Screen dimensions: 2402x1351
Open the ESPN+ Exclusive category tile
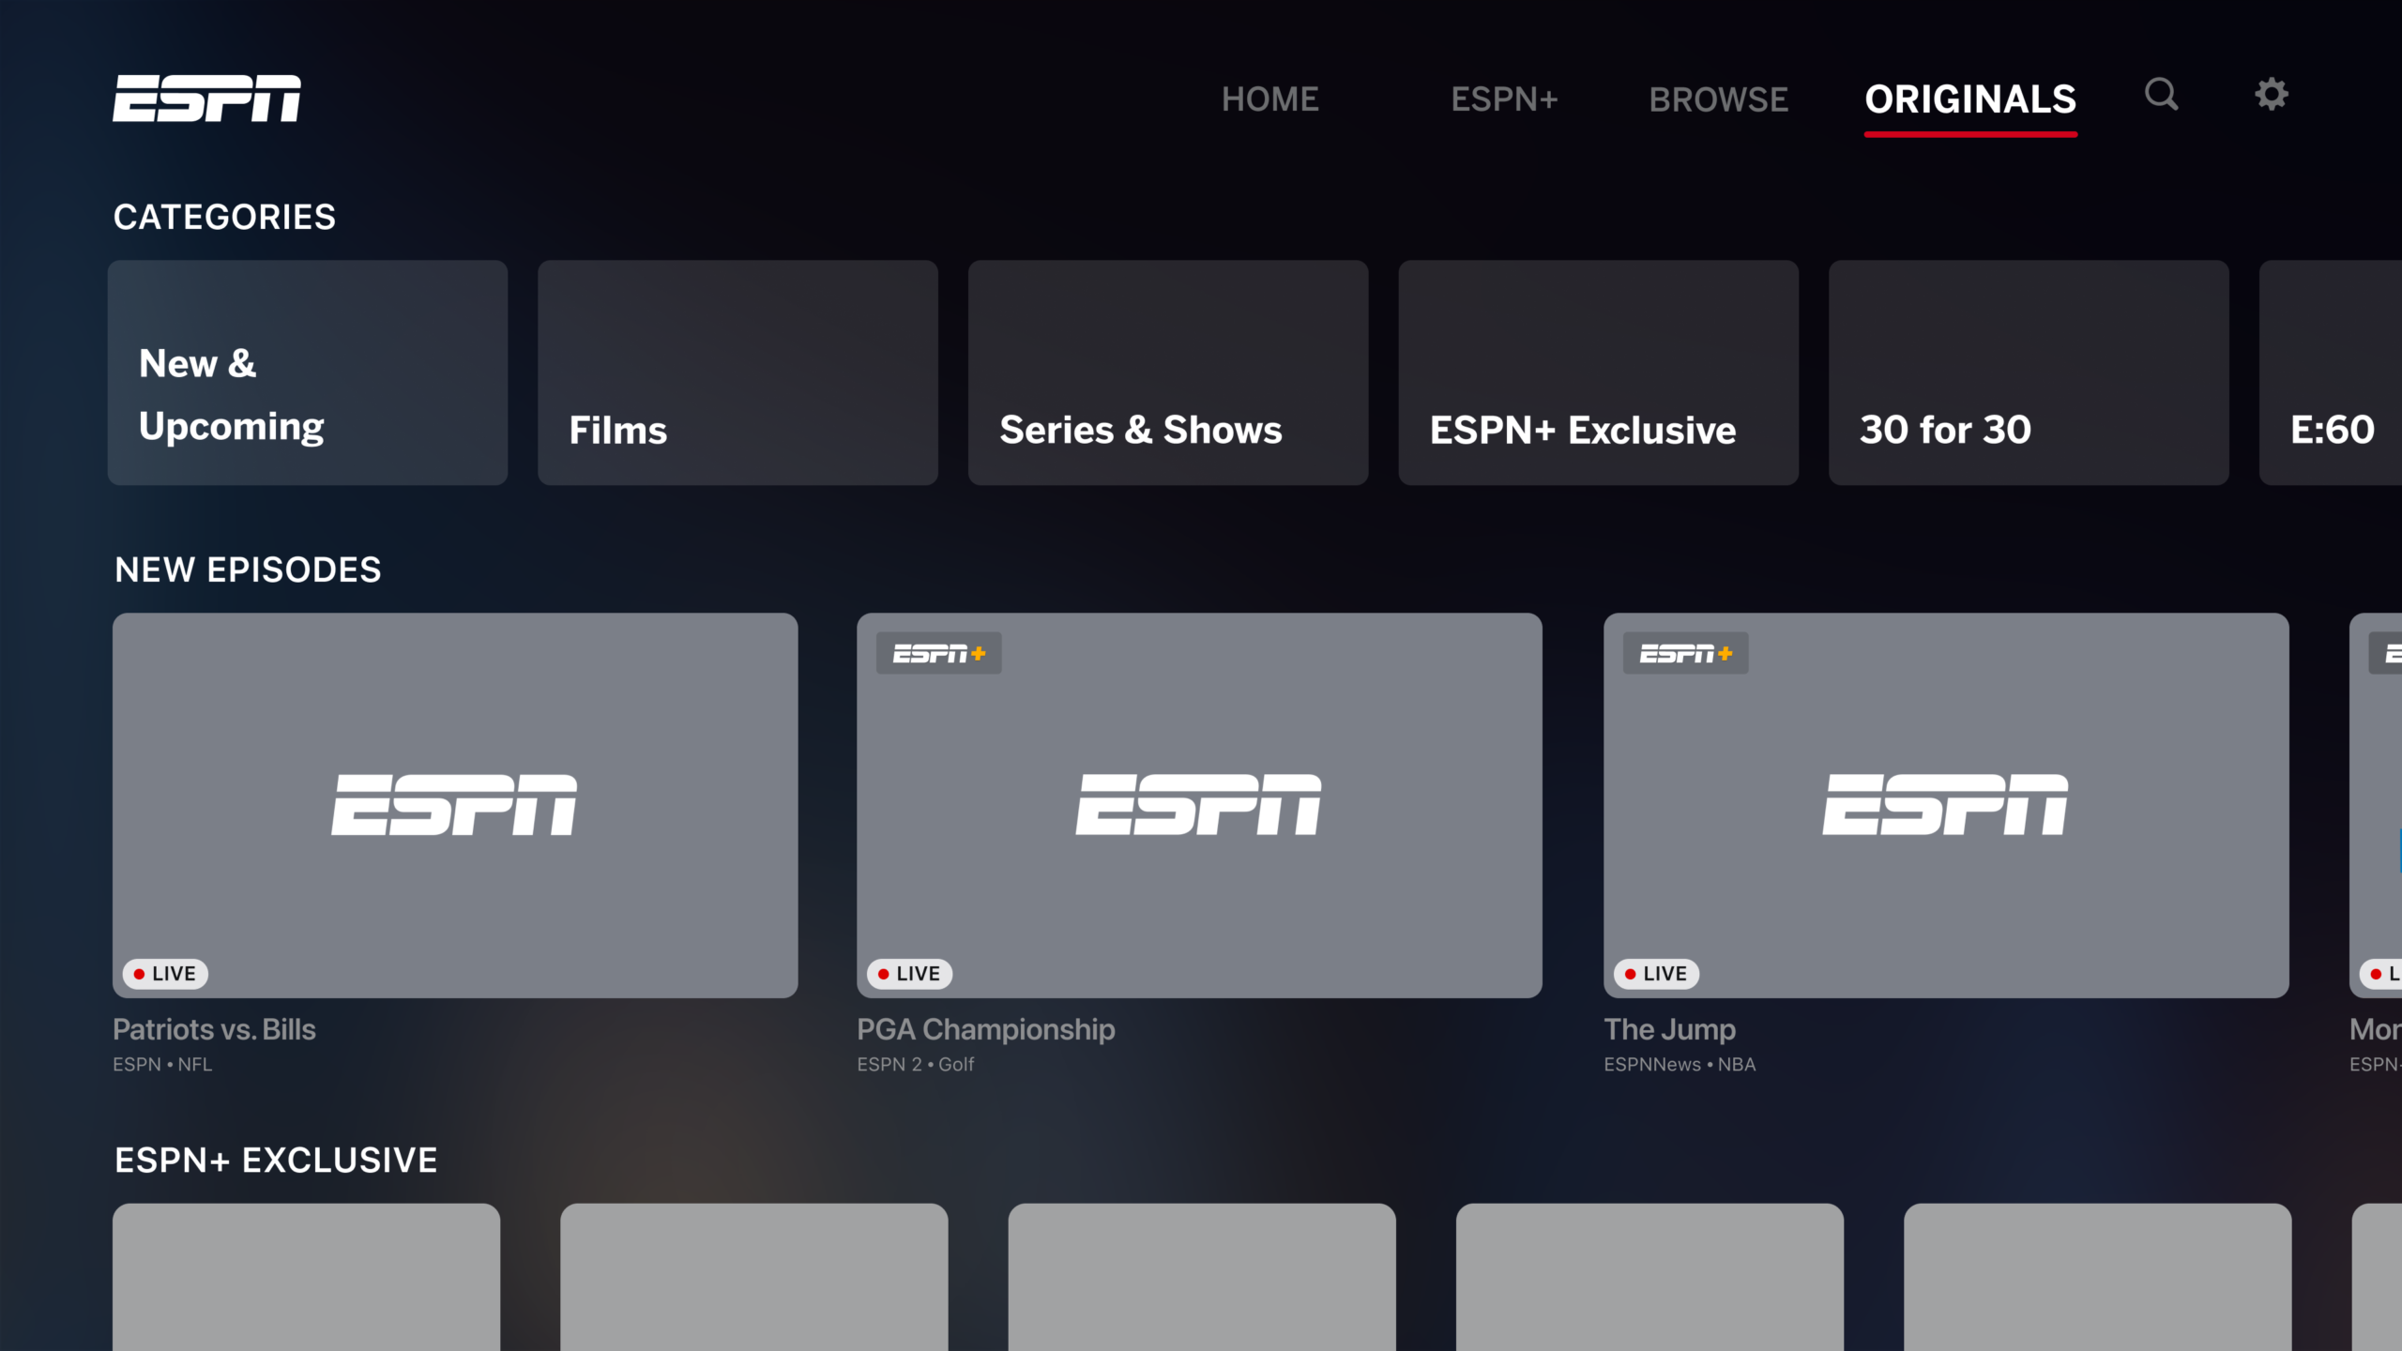click(x=1598, y=372)
